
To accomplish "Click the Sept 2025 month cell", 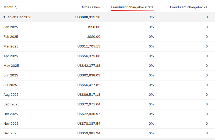I will coord(11,104).
